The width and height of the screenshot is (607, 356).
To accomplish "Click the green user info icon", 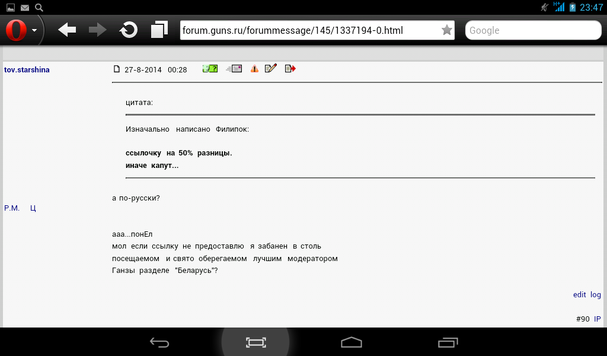I will pyautogui.click(x=210, y=69).
